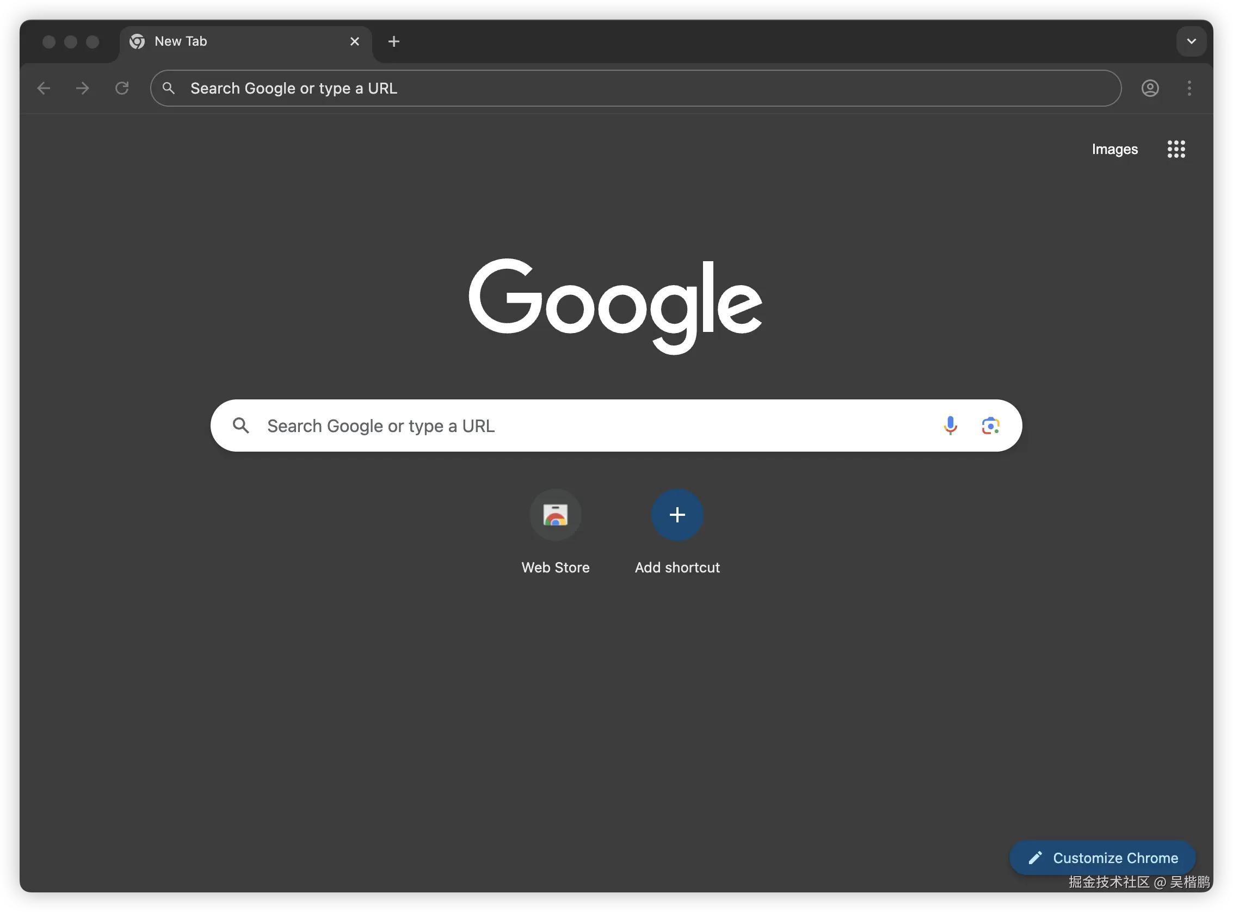Click Add shortcut below the search bar
This screenshot has height=912, width=1233.
(677, 515)
